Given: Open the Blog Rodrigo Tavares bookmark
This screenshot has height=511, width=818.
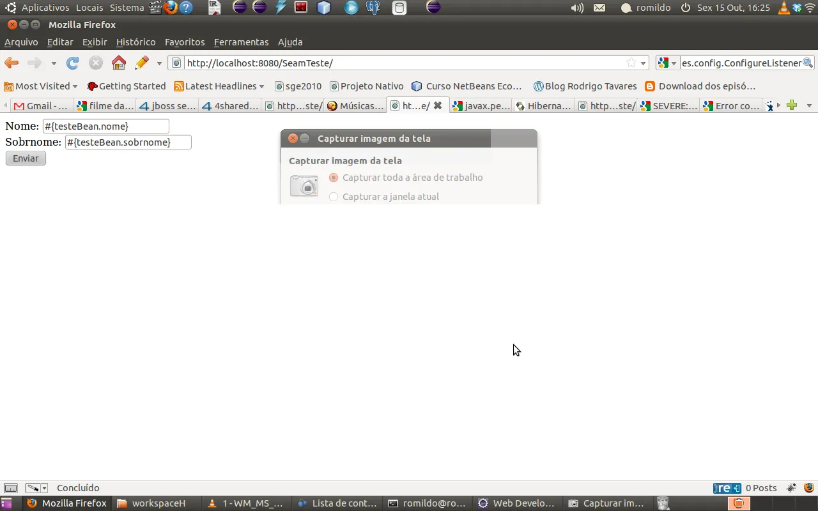Looking at the screenshot, I should point(585,86).
